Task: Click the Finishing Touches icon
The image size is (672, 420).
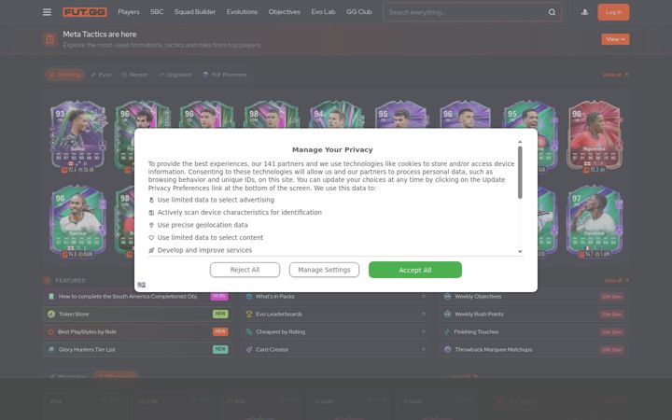Action: click(447, 331)
